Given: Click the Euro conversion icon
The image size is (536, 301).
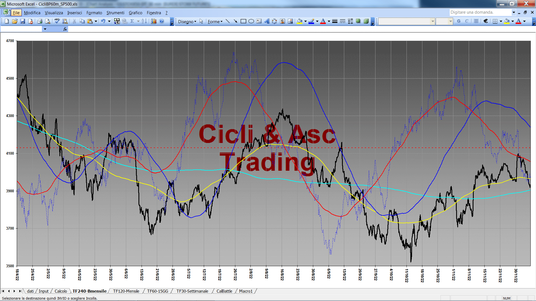Looking at the screenshot, I should coord(117,21).
